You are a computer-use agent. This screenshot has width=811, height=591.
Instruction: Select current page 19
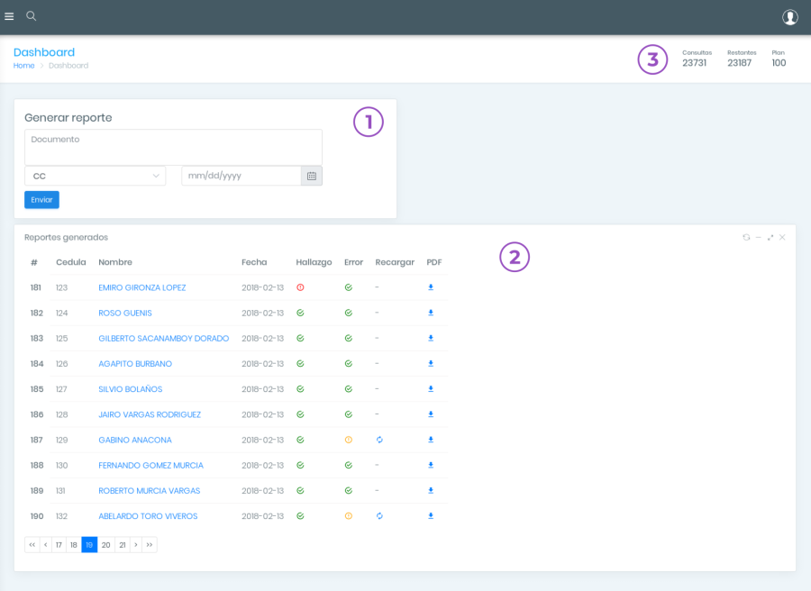pyautogui.click(x=89, y=544)
